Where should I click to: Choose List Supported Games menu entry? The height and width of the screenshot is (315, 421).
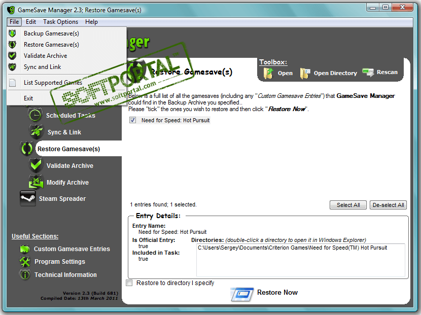[66, 83]
